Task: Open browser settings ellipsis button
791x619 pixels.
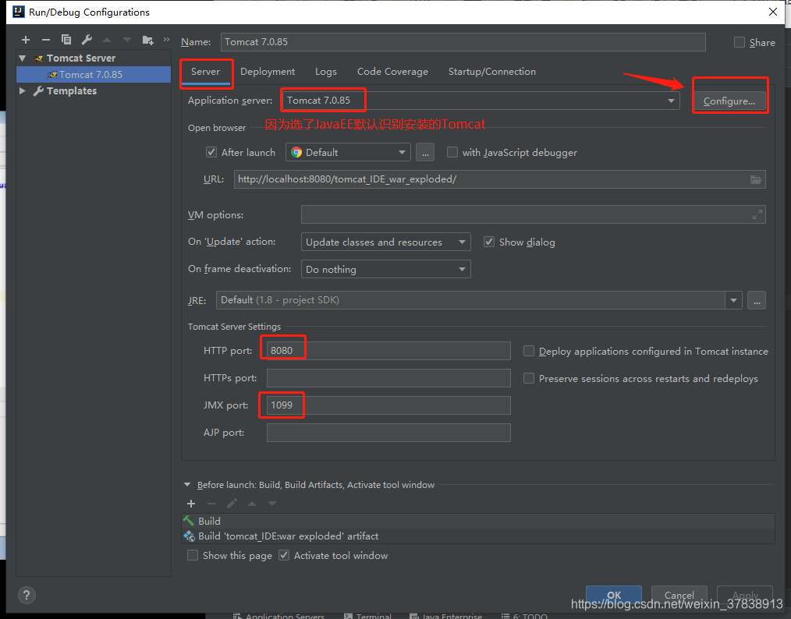Action: coord(425,153)
